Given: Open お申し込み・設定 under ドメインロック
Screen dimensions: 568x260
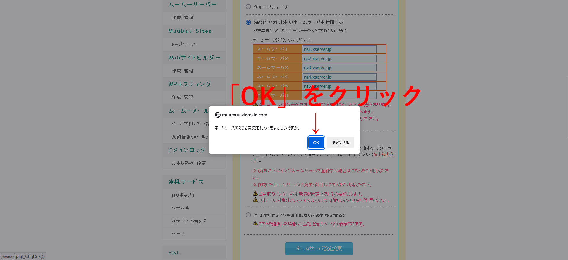Looking at the screenshot, I should (189, 163).
